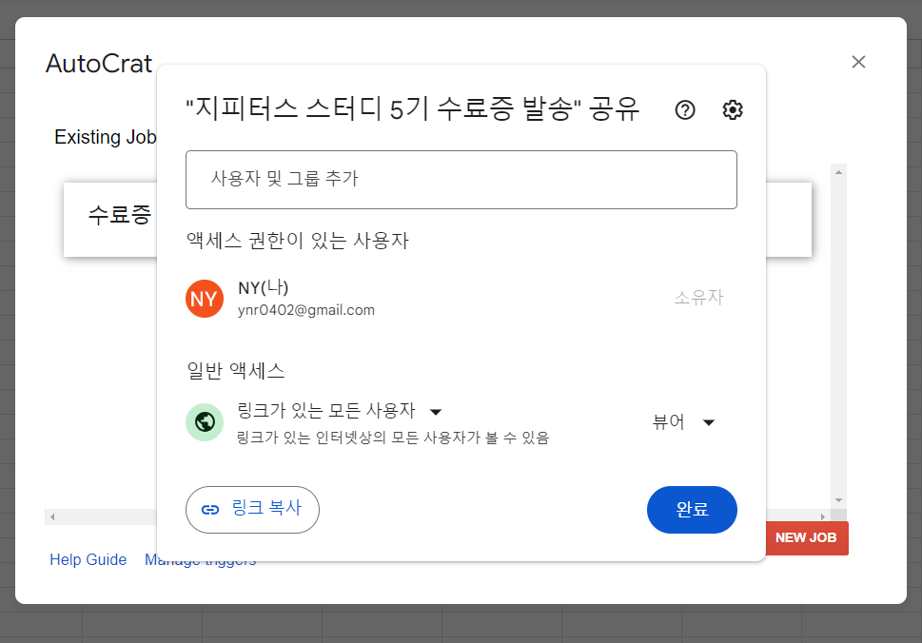922x643 pixels.
Task: Click the link icon beside 링크 복사
Action: click(210, 510)
